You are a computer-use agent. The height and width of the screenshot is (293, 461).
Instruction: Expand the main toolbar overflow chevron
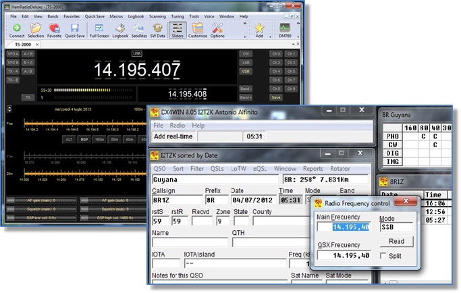pyautogui.click(x=244, y=24)
